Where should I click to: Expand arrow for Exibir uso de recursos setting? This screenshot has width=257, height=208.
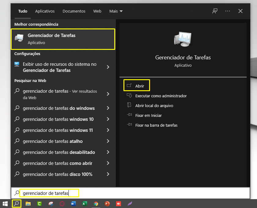tap(108, 67)
